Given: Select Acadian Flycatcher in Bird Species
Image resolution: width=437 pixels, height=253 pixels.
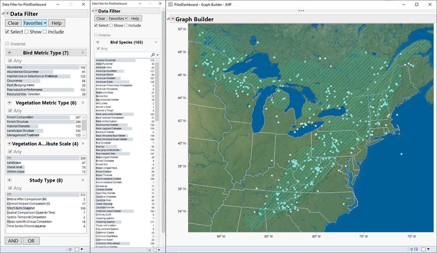Looking at the screenshot, I should [125, 60].
